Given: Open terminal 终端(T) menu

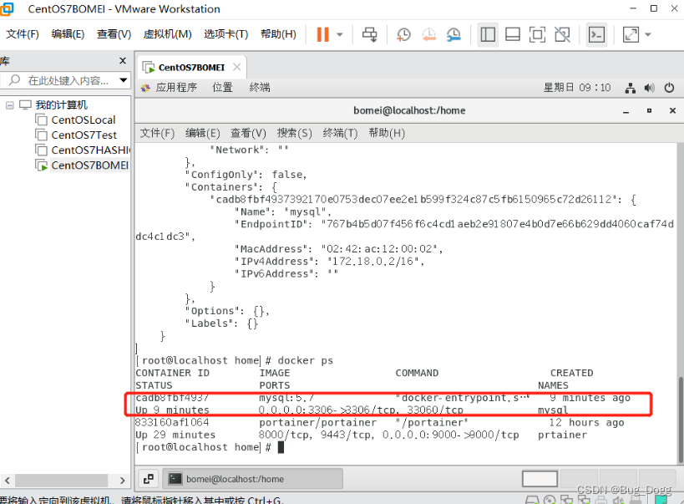Looking at the screenshot, I should coord(340,133).
